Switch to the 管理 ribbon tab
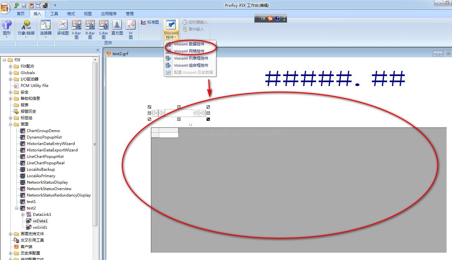Viewport: 452px width, 260px height. point(130,14)
